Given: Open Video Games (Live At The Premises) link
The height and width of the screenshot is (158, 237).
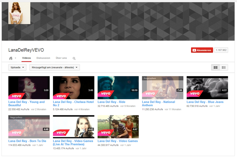Looking at the screenshot, I should click(x=73, y=142).
